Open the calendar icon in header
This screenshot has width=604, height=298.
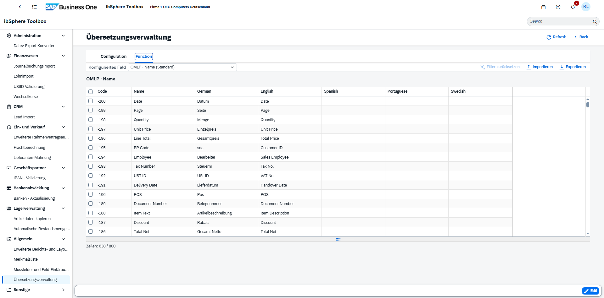click(543, 7)
